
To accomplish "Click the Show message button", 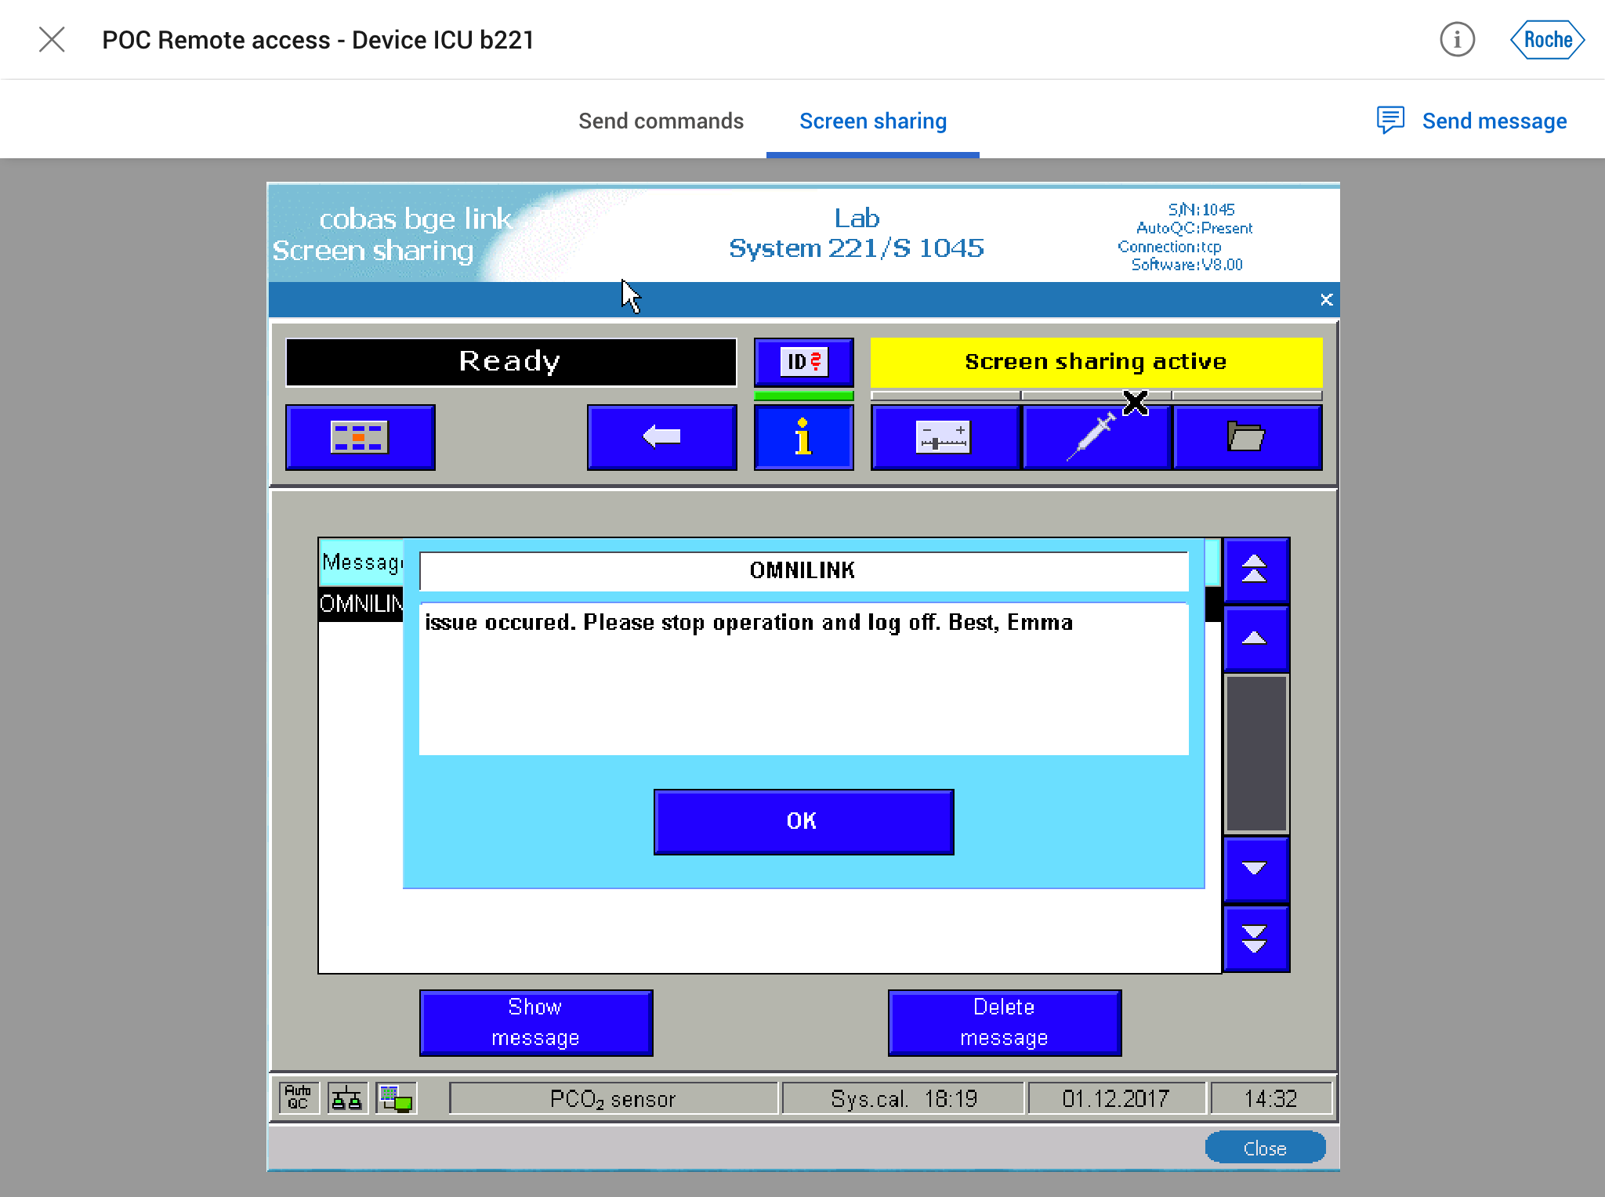I will pos(535,1022).
